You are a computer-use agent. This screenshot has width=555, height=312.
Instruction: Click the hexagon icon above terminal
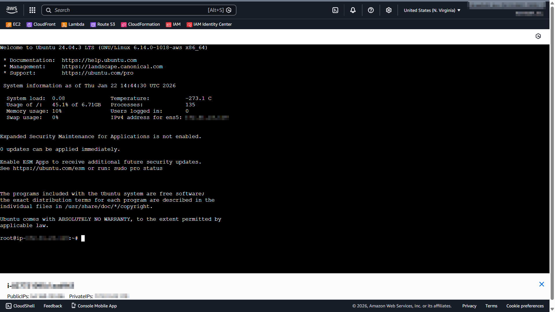pos(538,36)
